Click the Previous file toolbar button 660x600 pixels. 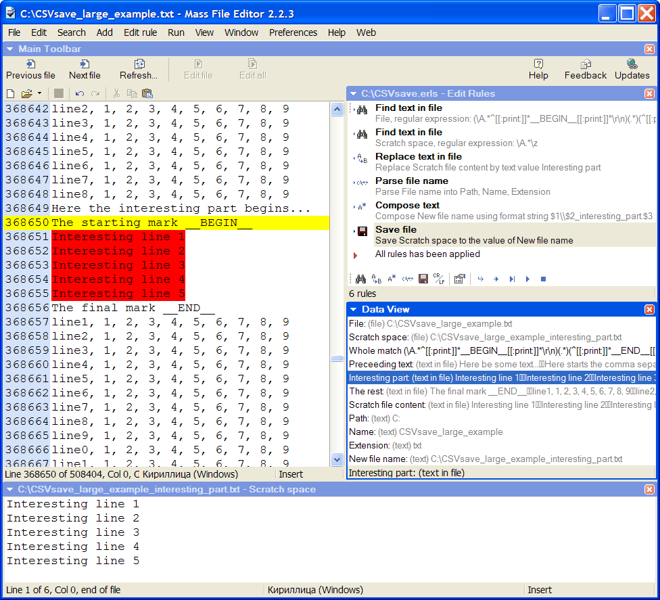[30, 70]
